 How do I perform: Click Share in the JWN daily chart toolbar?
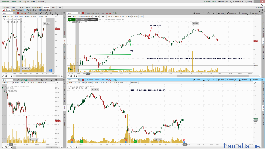196,80
